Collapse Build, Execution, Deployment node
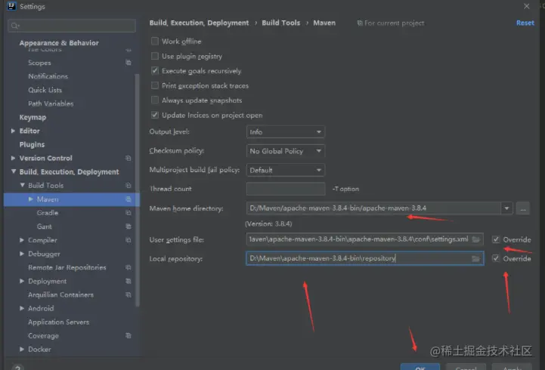 click(13, 171)
